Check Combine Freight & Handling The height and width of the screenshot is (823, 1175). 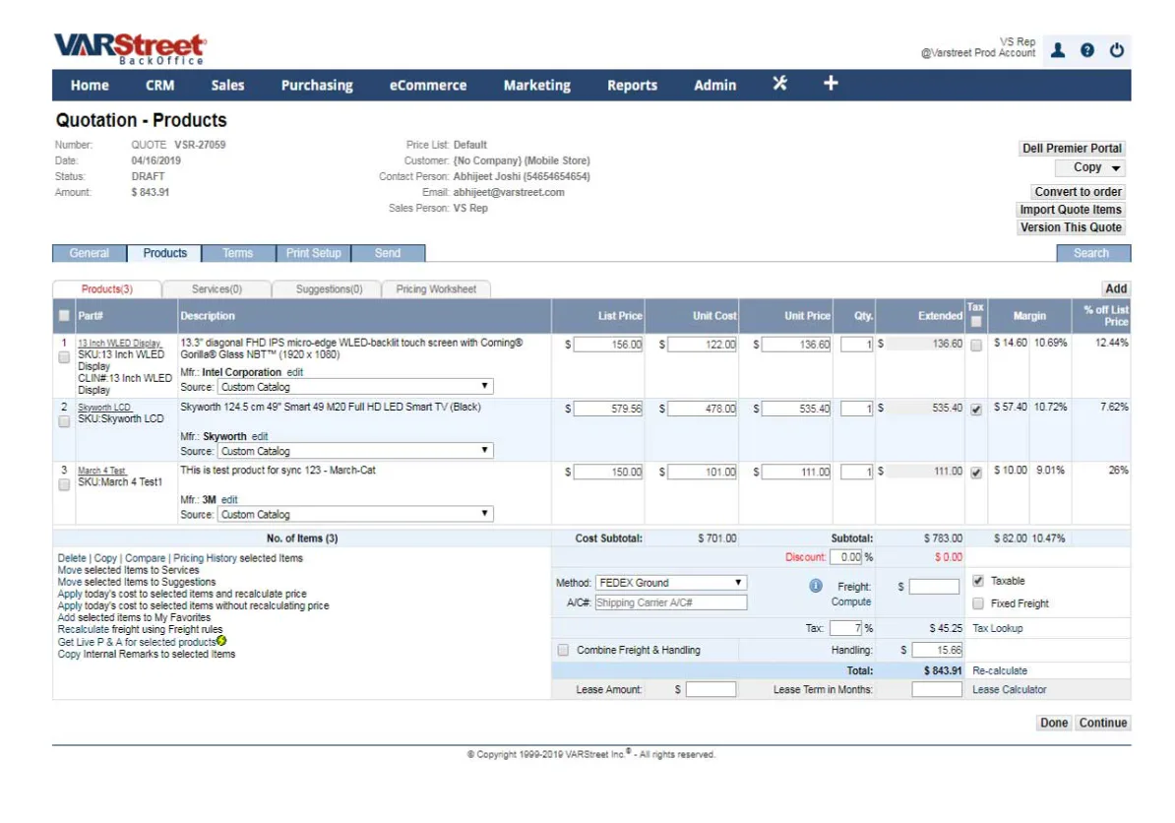563,650
